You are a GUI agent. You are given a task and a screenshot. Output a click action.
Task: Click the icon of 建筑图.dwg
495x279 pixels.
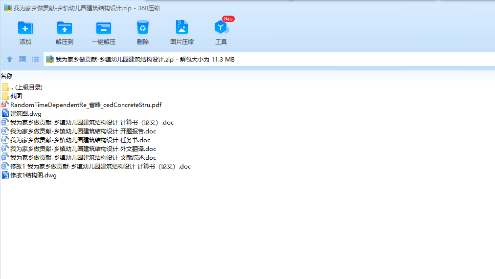5,113
